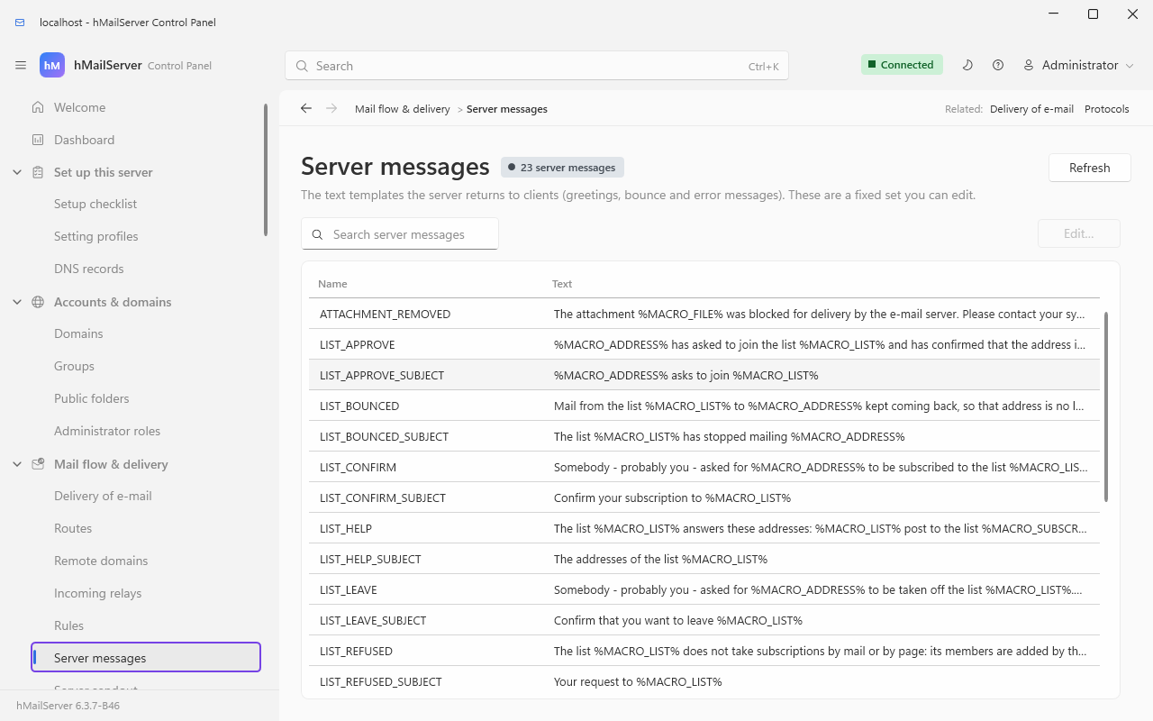This screenshot has width=1153, height=721.
Task: Click the magnifier in Search server messages
Action: pyautogui.click(x=317, y=234)
